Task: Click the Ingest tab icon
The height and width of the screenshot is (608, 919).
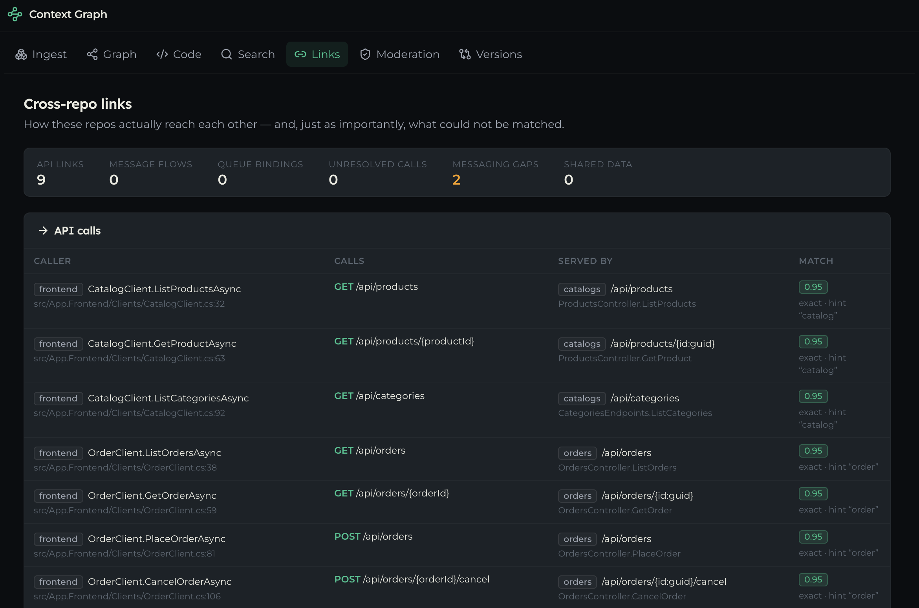Action: coord(21,54)
